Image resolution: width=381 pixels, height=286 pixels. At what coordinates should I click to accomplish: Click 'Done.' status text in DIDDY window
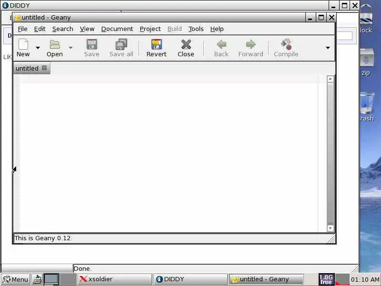pos(82,269)
